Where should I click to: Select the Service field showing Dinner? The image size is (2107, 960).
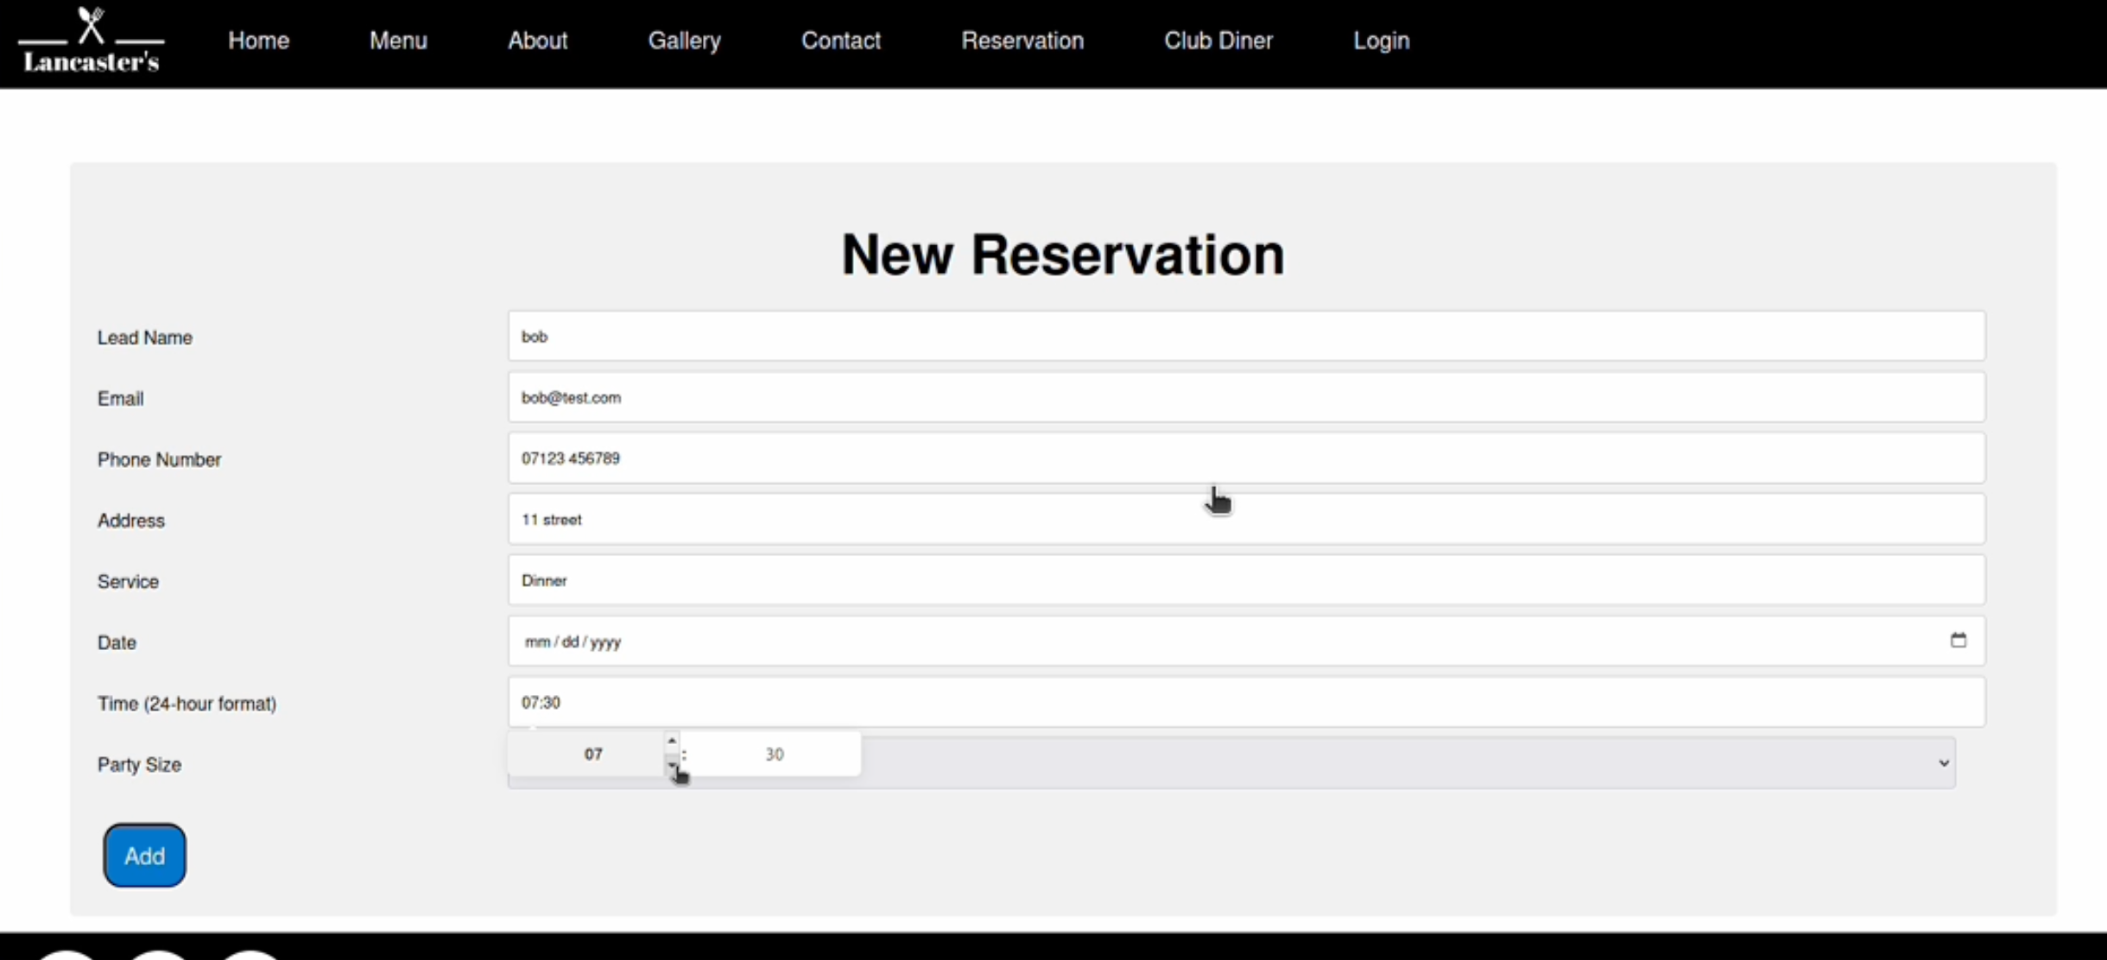click(x=1246, y=580)
